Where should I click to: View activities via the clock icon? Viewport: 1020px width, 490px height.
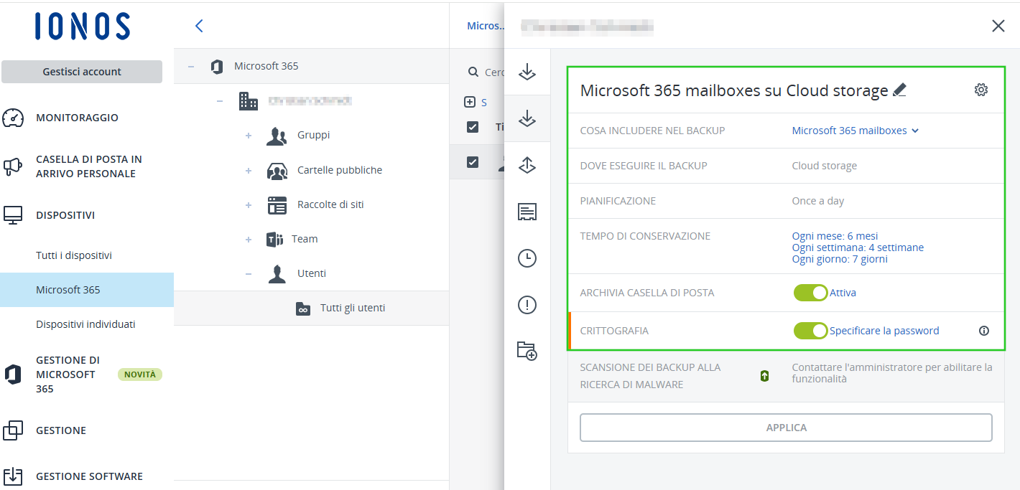tap(528, 258)
